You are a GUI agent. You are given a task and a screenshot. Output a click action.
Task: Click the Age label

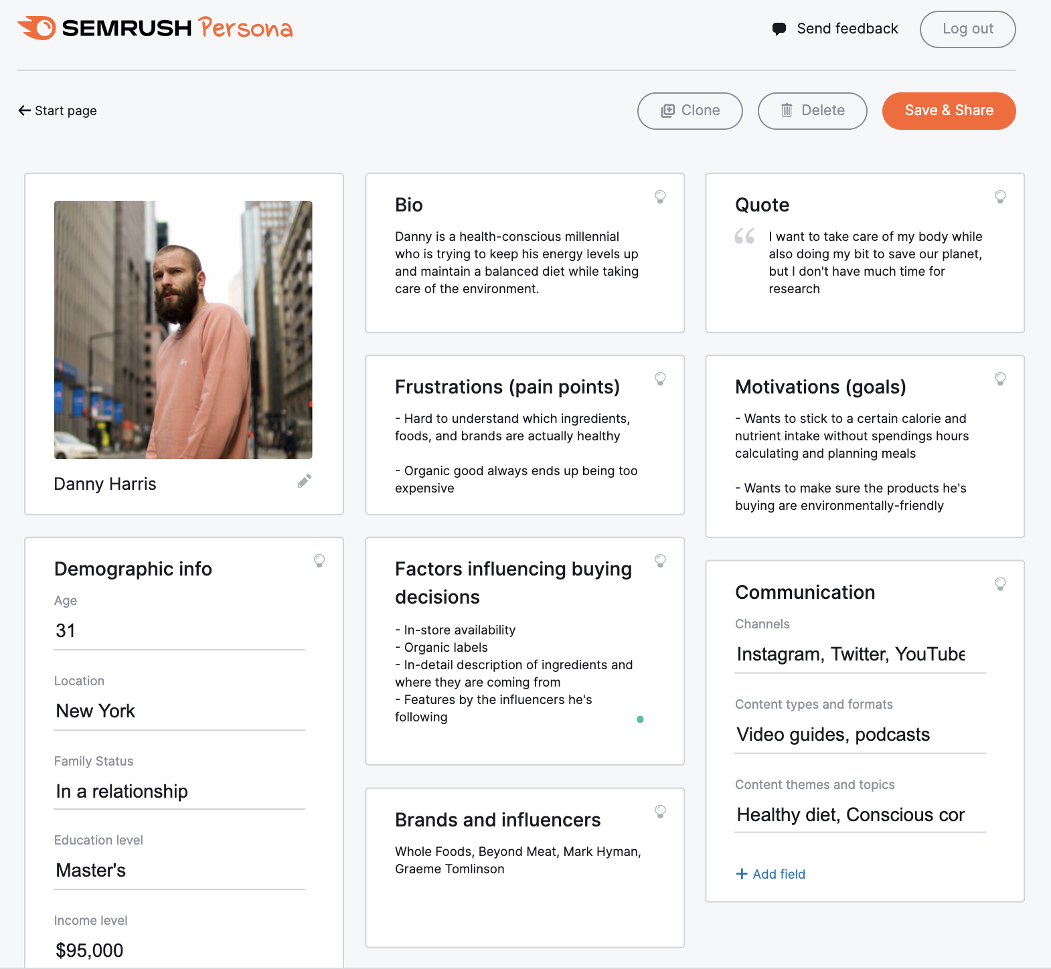66,600
